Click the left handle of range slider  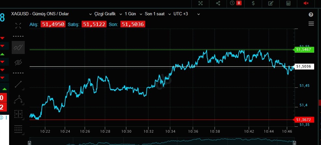click(x=30, y=143)
